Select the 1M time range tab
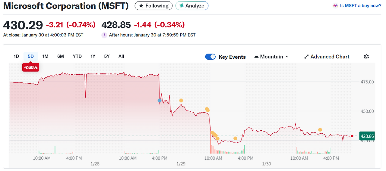This screenshot has width=386, height=171. [45, 56]
